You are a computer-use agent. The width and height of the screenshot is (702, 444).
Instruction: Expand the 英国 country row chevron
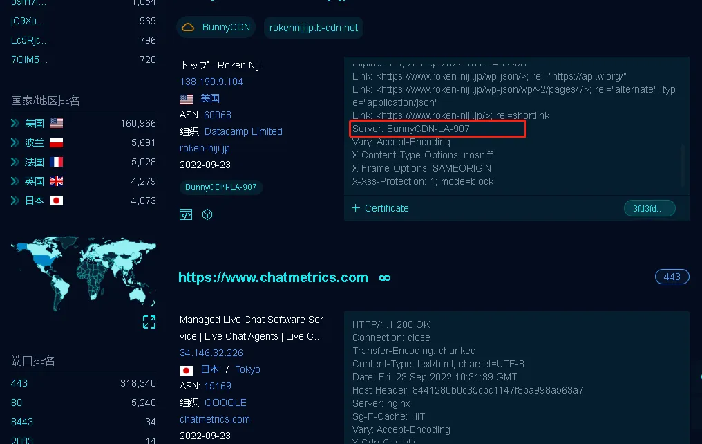[15, 181]
